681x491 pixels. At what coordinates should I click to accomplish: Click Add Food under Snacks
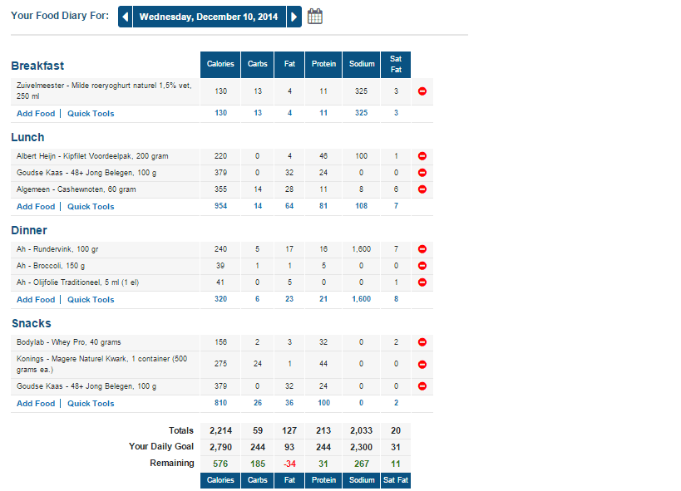36,404
